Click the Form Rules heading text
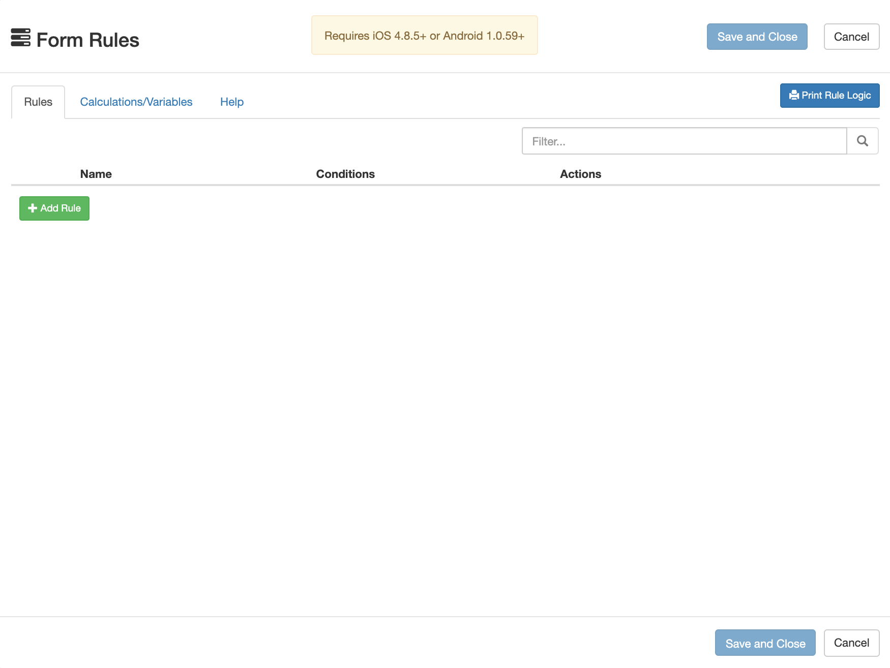The width and height of the screenshot is (890, 668). (x=88, y=40)
